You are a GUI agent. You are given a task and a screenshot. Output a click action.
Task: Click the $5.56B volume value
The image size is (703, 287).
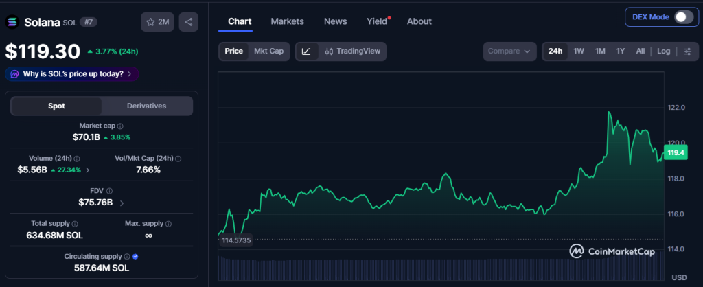click(x=32, y=170)
